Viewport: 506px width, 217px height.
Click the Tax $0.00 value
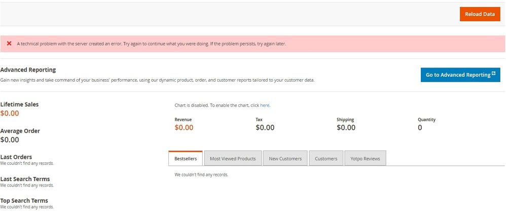coord(265,128)
